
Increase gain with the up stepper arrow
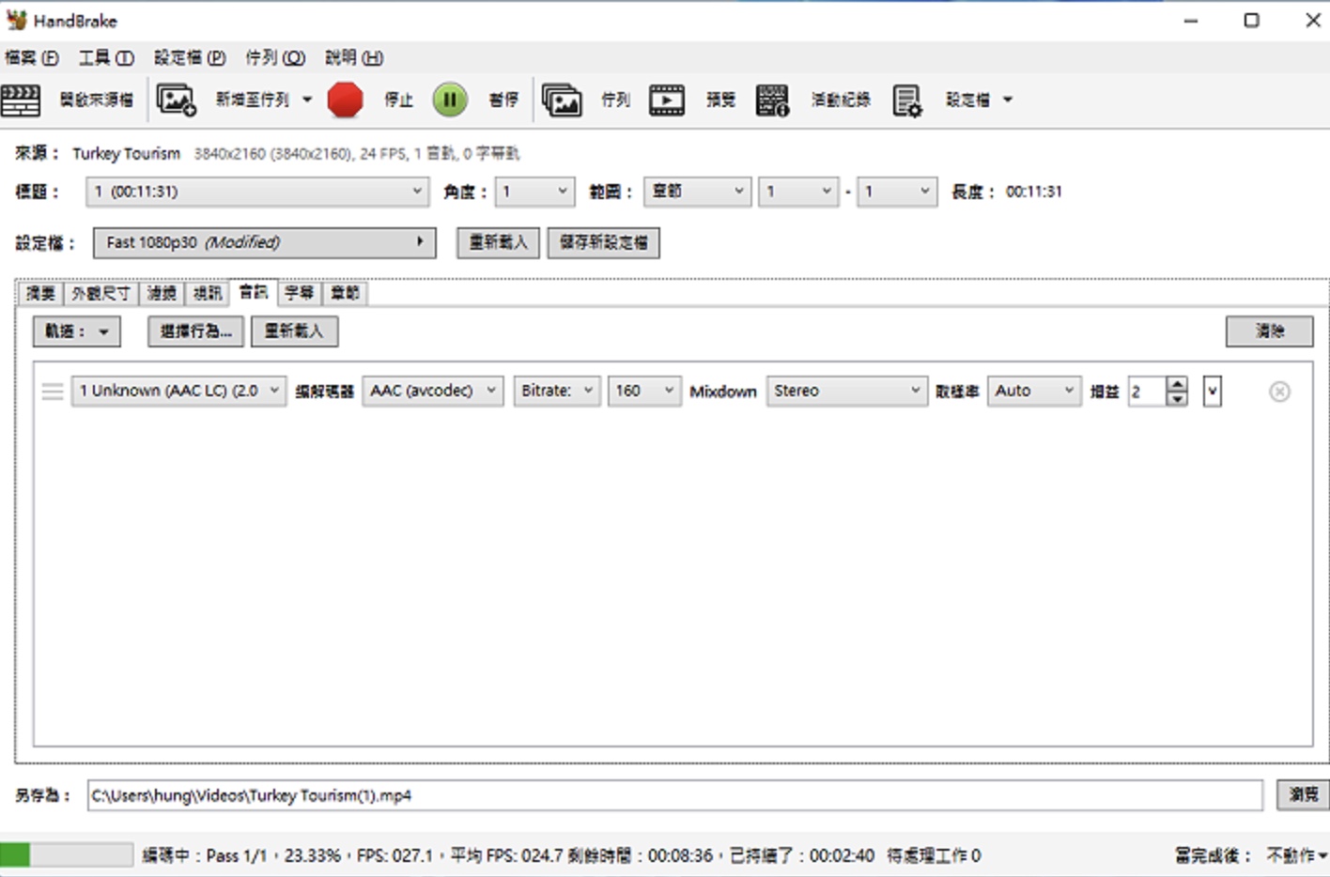point(1177,384)
